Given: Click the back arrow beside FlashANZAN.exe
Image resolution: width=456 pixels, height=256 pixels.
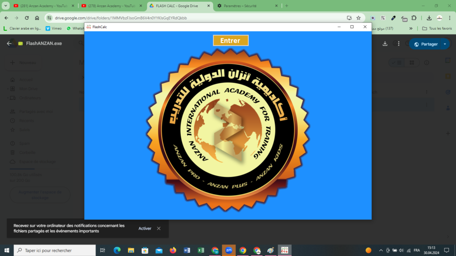Looking at the screenshot, I should (9, 44).
